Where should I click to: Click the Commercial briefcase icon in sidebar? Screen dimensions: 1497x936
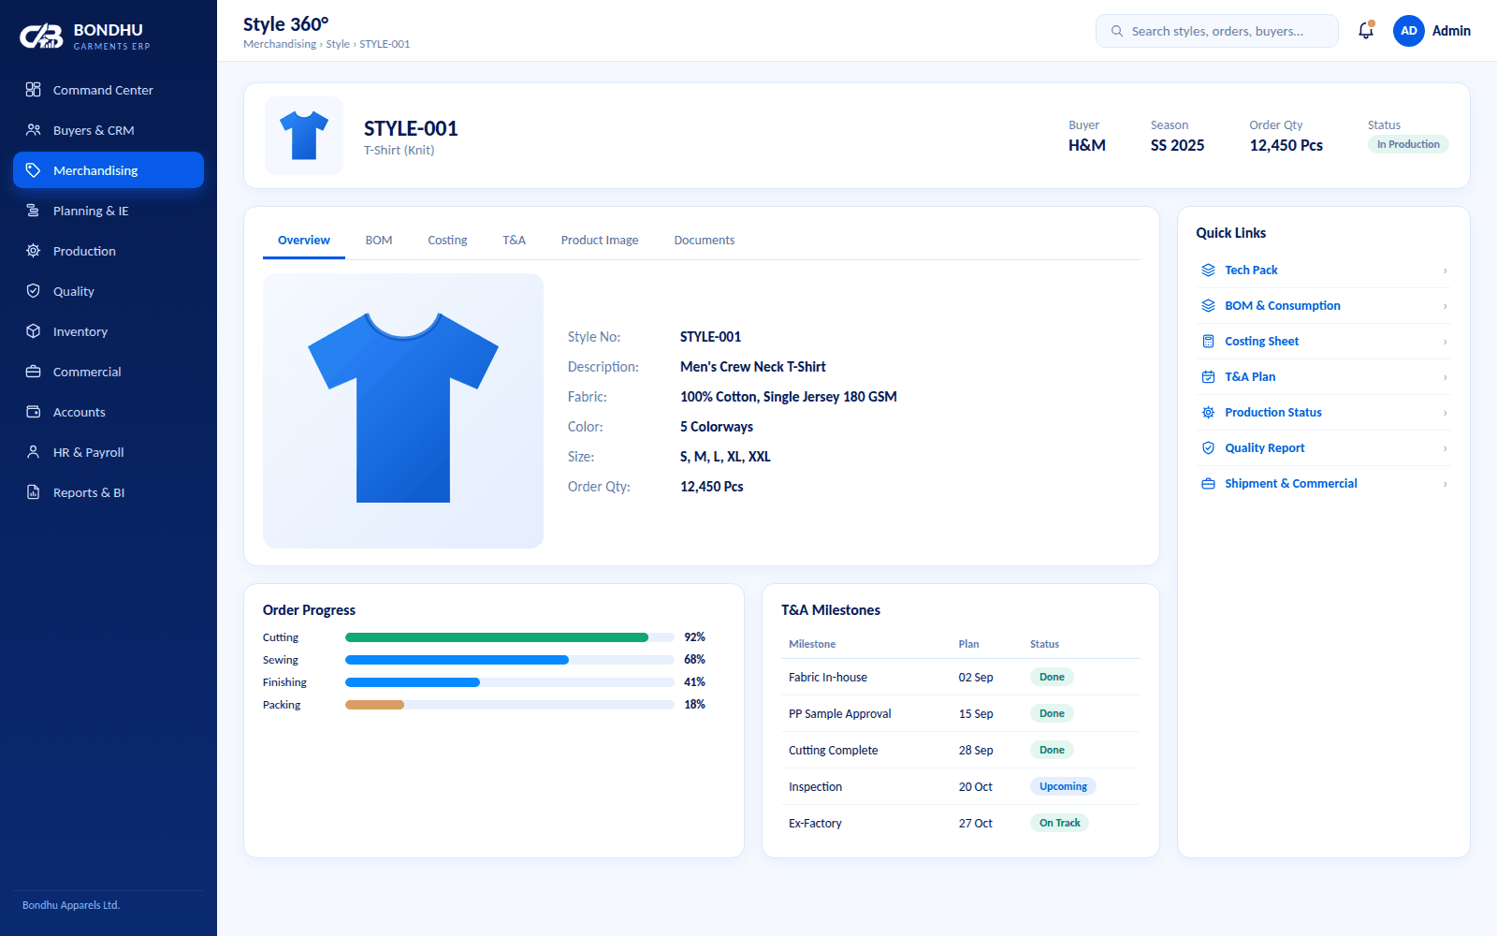[34, 372]
